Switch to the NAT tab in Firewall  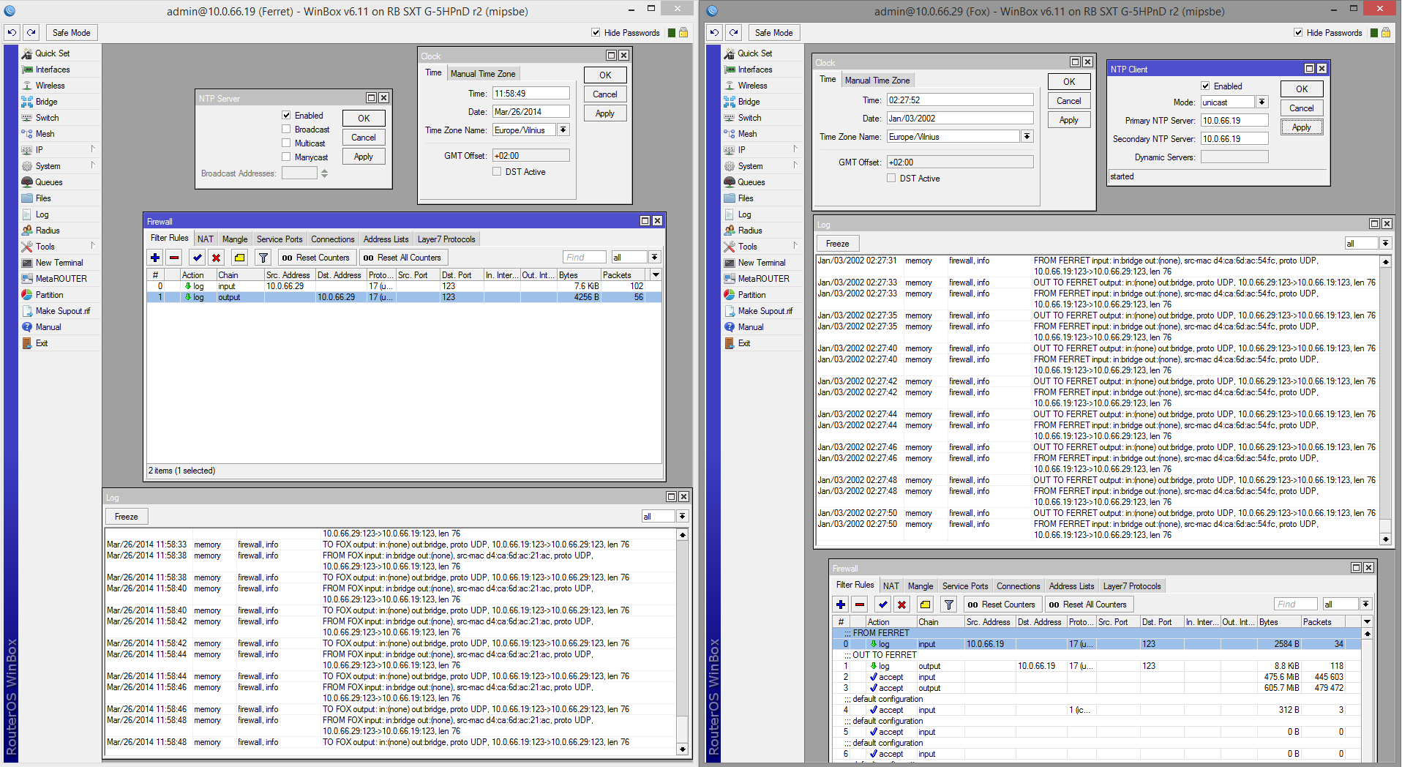[205, 239]
